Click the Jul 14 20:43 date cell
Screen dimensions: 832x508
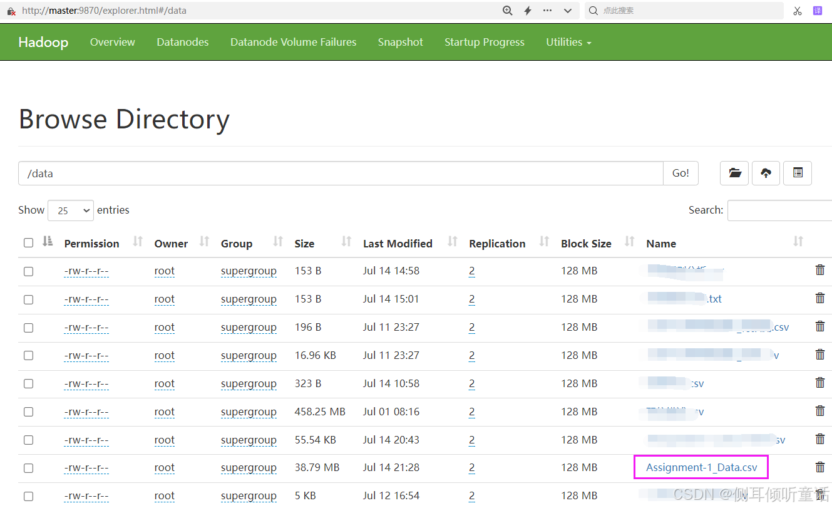391,440
